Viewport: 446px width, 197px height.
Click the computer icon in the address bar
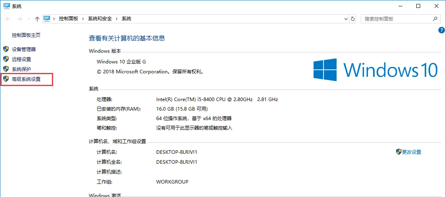(x=47, y=19)
